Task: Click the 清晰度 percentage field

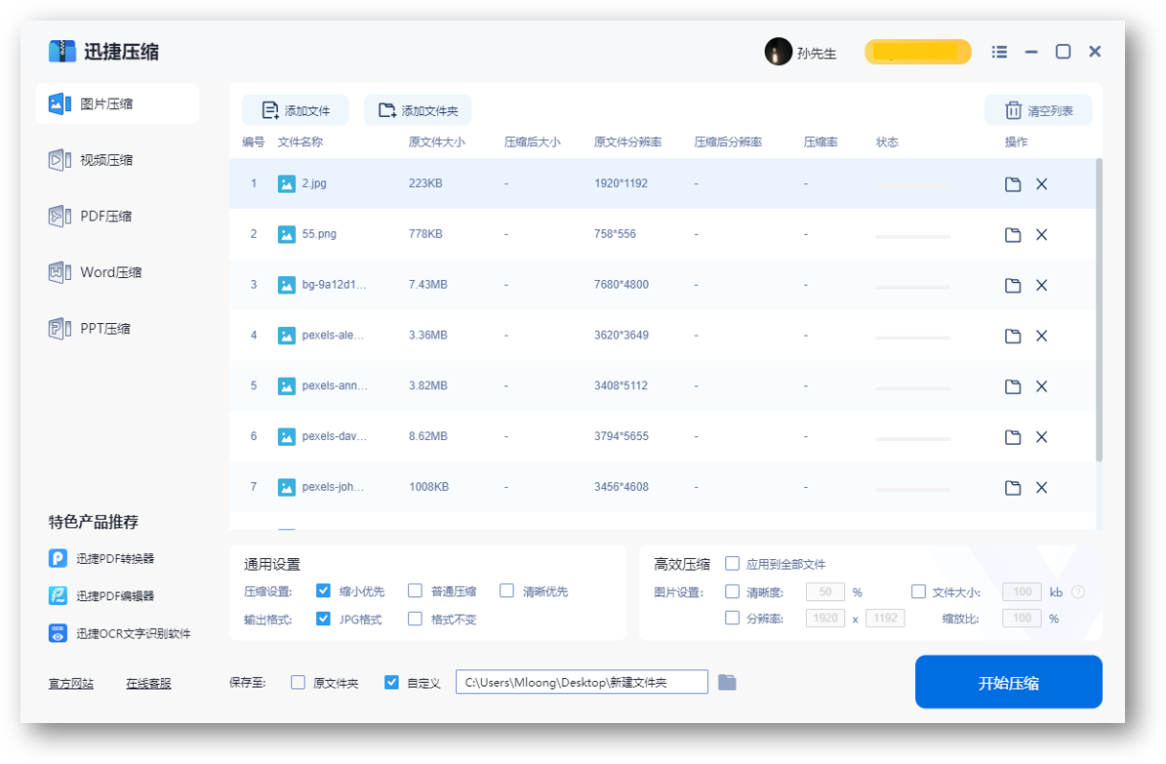Action: click(825, 592)
